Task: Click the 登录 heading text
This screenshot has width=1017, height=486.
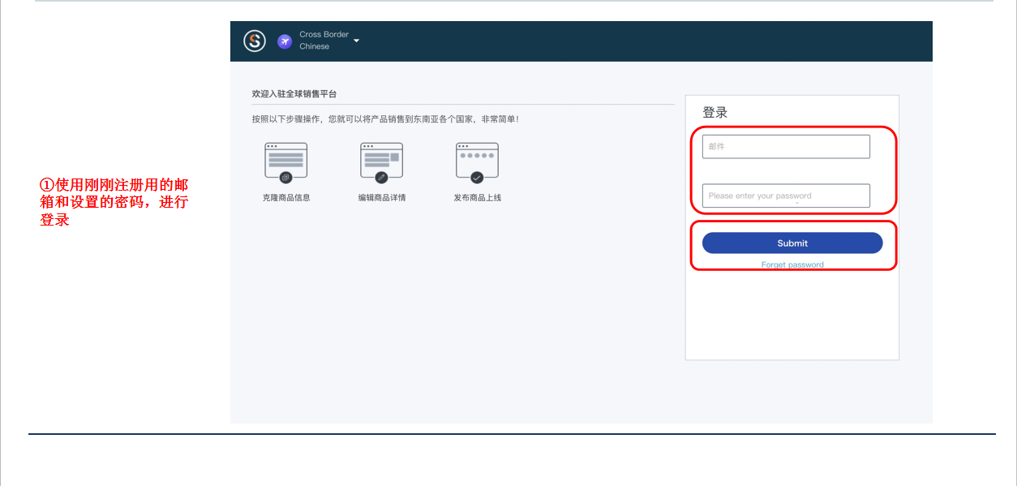Action: pyautogui.click(x=715, y=113)
